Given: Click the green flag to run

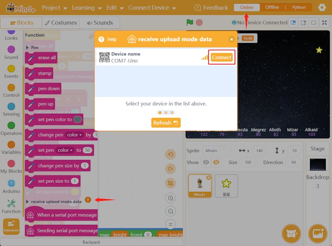Looking at the screenshot, I should point(190,22).
